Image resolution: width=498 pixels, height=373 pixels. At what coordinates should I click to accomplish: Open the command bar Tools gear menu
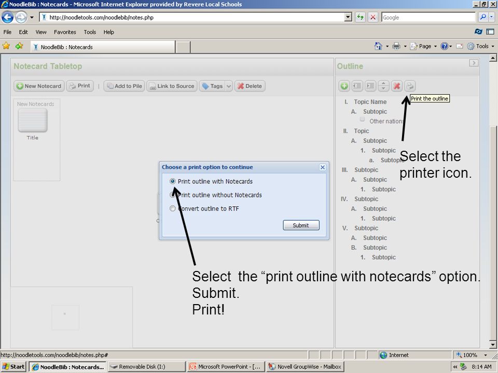point(480,46)
